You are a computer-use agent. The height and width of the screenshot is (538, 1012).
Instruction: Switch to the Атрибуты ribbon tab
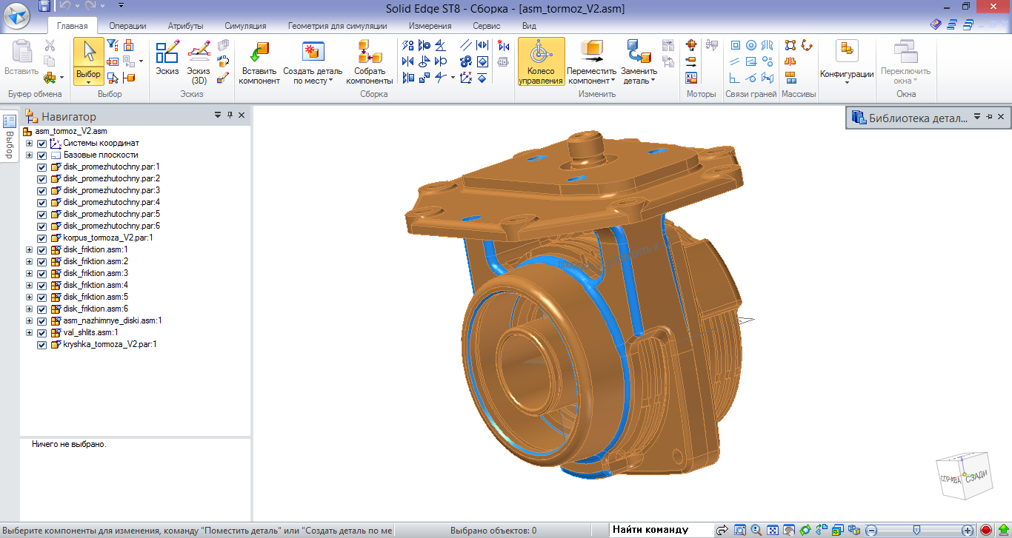click(185, 26)
